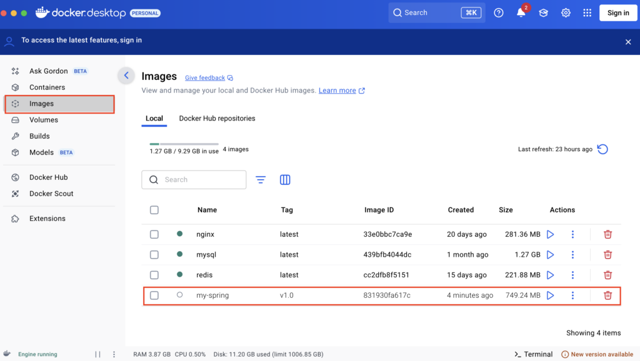Check the my-spring image checkbox

(x=154, y=295)
